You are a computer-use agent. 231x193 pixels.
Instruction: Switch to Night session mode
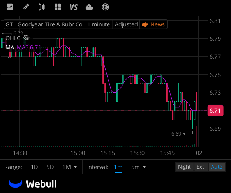point(184,167)
